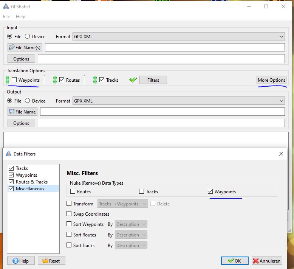Screen dimensions: 294x269
Task: Check Nuke Routes data type
Action: point(73,191)
